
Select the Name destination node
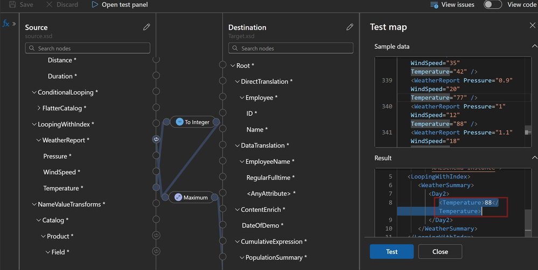257,129
